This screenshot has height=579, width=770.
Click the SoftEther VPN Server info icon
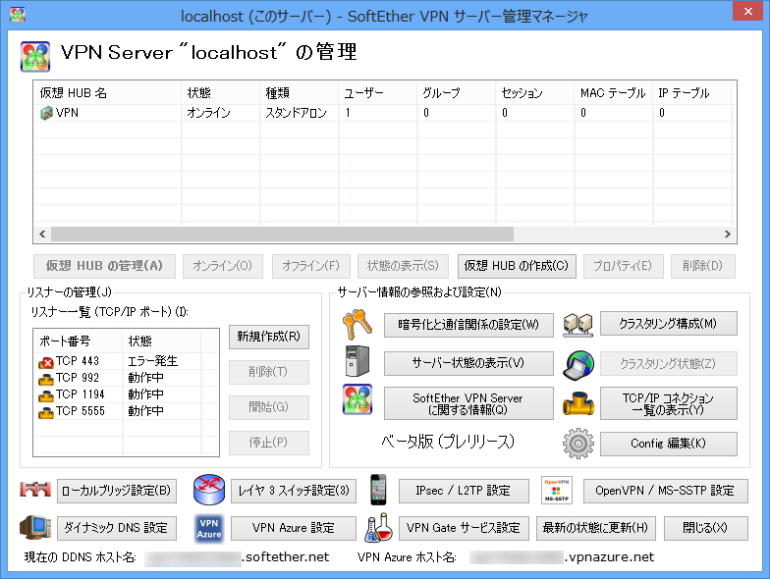tap(357, 399)
